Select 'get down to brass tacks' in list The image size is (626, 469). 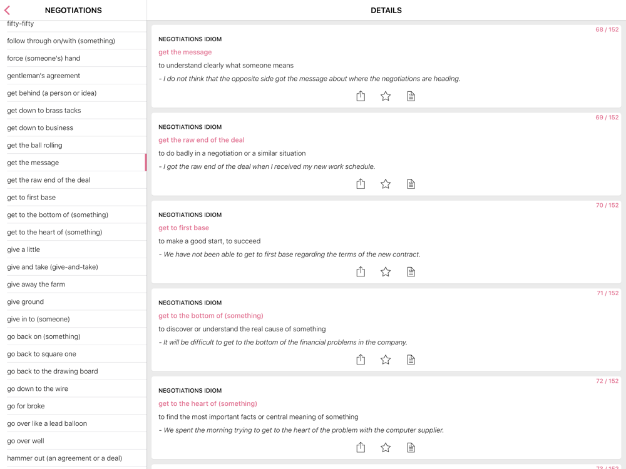click(44, 111)
